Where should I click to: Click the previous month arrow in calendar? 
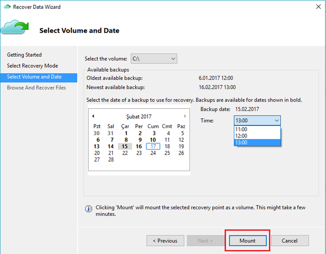click(93, 116)
